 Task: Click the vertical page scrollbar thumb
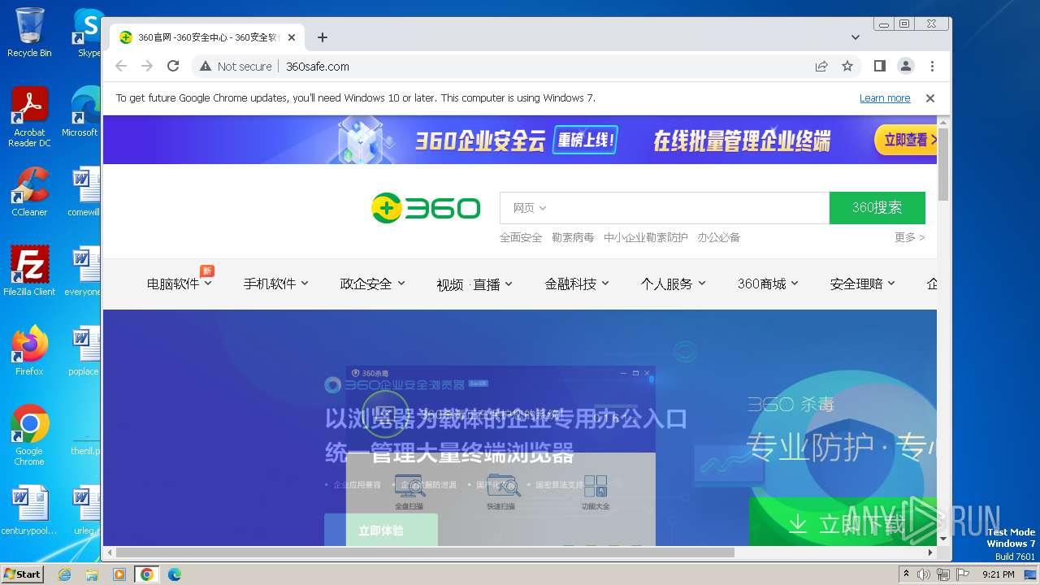943,163
